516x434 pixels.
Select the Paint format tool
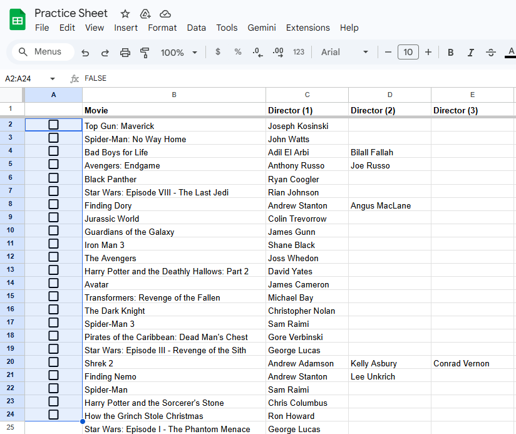tap(145, 53)
